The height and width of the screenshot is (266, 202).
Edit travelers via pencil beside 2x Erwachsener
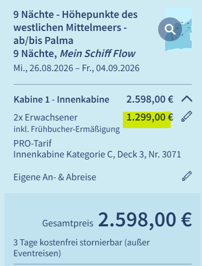coord(187,117)
